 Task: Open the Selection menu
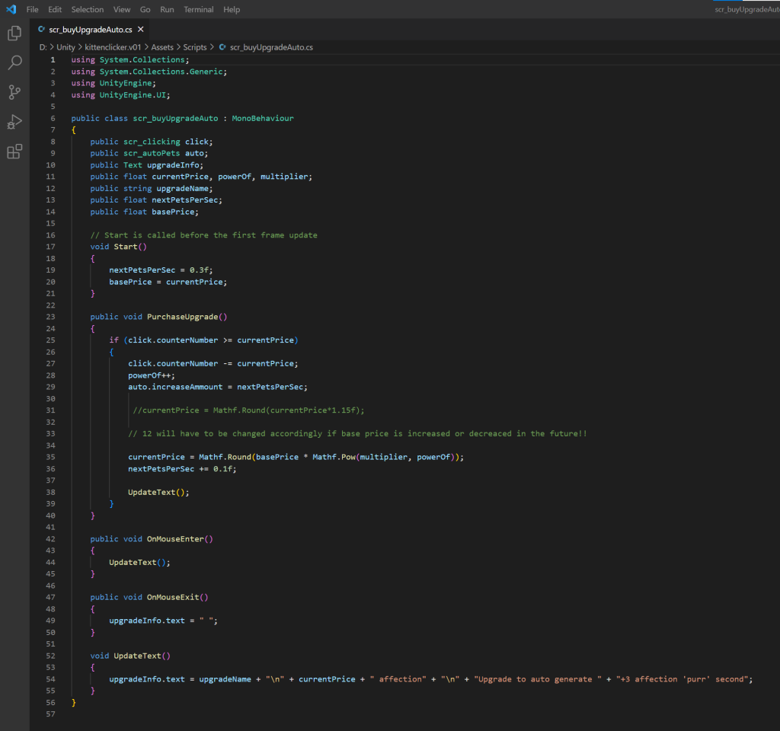[x=88, y=9]
